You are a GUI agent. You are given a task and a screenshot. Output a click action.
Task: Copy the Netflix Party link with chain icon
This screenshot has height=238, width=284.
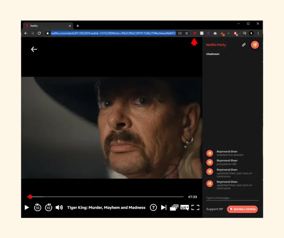[x=244, y=45]
